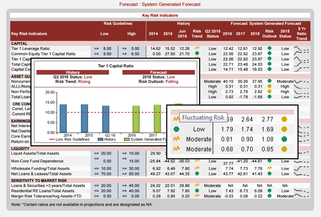Viewport: 321px width, 217px height.
Task: Click green dot beside 1.08 in inset
Action: pos(284,139)
